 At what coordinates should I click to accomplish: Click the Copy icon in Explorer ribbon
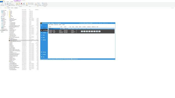click(5, 4)
